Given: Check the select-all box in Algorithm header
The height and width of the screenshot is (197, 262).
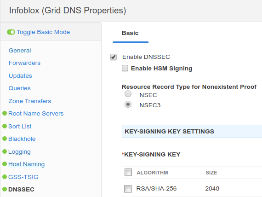Looking at the screenshot, I should [x=128, y=173].
